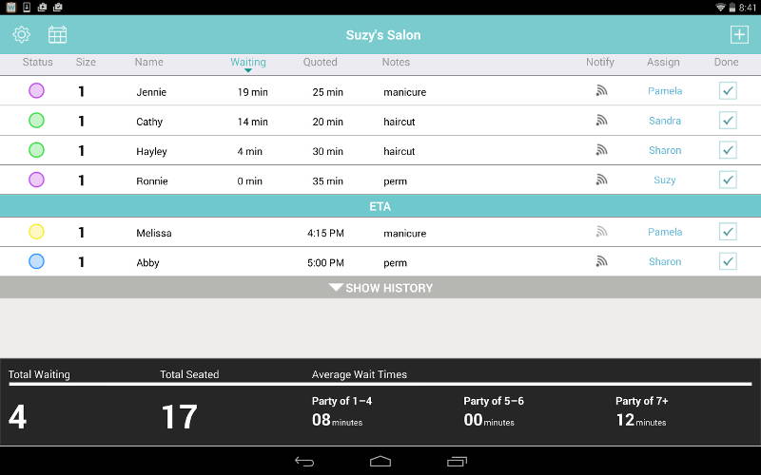The width and height of the screenshot is (761, 475).
Task: Mark Melissa as done
Action: point(728,232)
